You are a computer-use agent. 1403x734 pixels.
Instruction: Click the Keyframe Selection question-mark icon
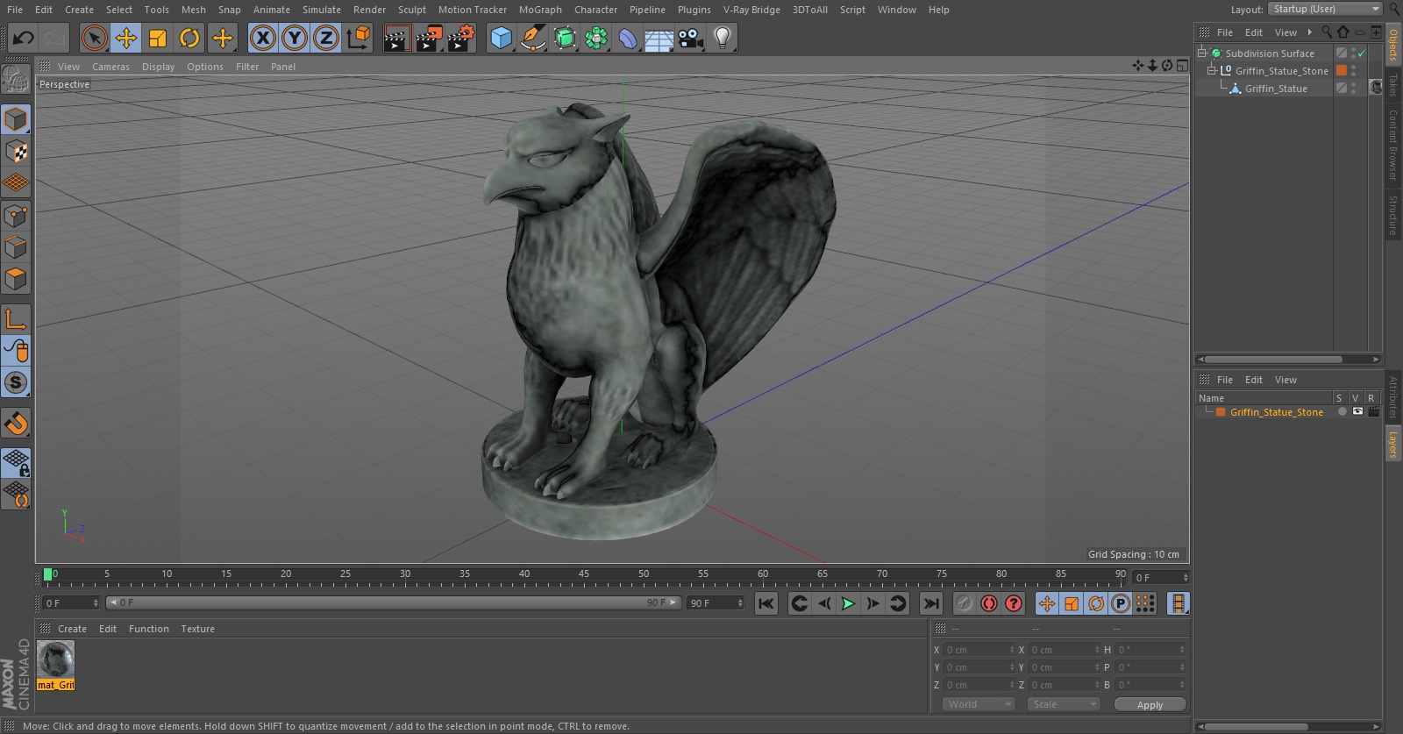pyautogui.click(x=1014, y=603)
